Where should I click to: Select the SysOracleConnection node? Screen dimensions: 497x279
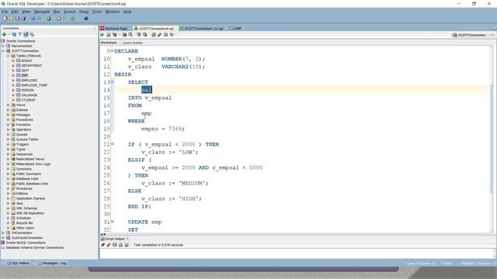(x=27, y=238)
